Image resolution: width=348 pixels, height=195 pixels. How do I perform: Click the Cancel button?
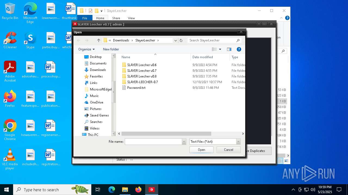[228, 150]
